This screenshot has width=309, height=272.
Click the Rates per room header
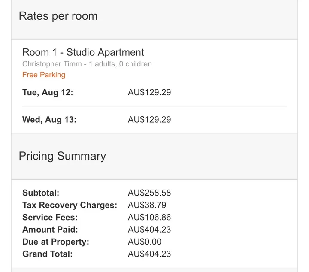pyautogui.click(x=58, y=16)
